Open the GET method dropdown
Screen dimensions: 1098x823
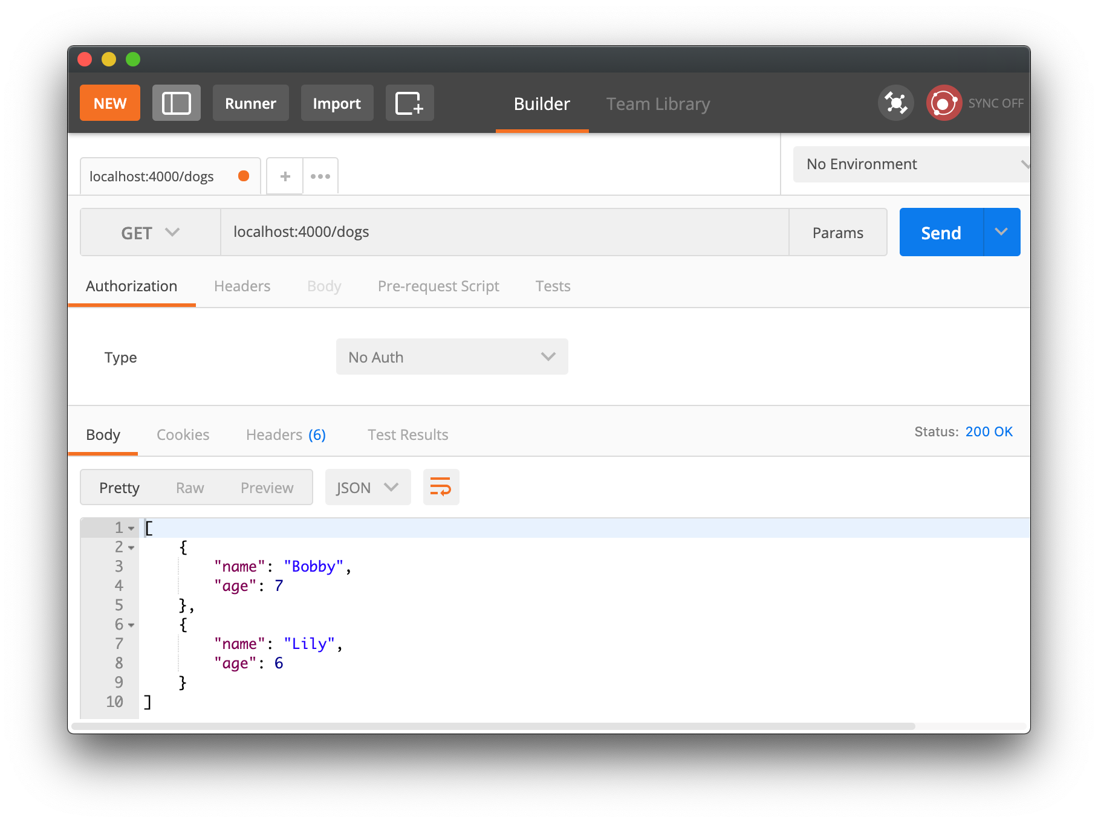(151, 232)
